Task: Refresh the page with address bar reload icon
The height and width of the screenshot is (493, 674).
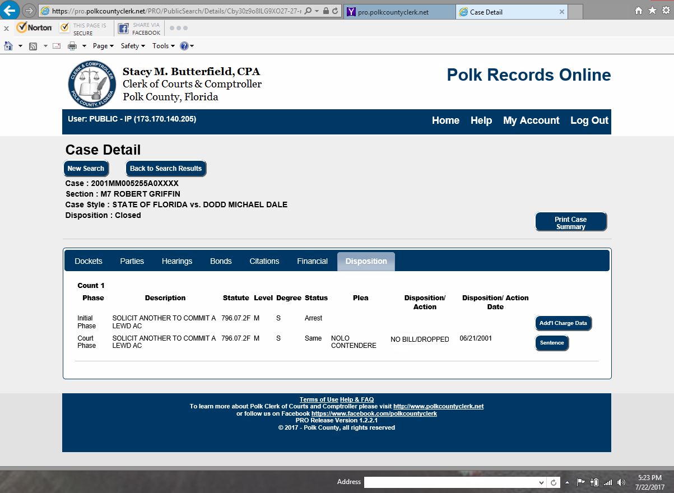Action: (x=335, y=11)
